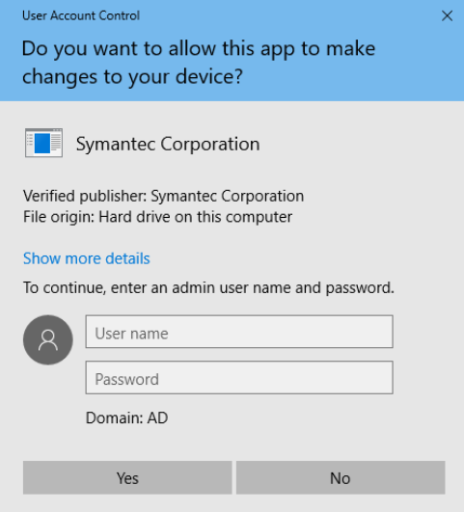The height and width of the screenshot is (512, 464).
Task: Close the User Account Control dialog
Action: point(447,15)
